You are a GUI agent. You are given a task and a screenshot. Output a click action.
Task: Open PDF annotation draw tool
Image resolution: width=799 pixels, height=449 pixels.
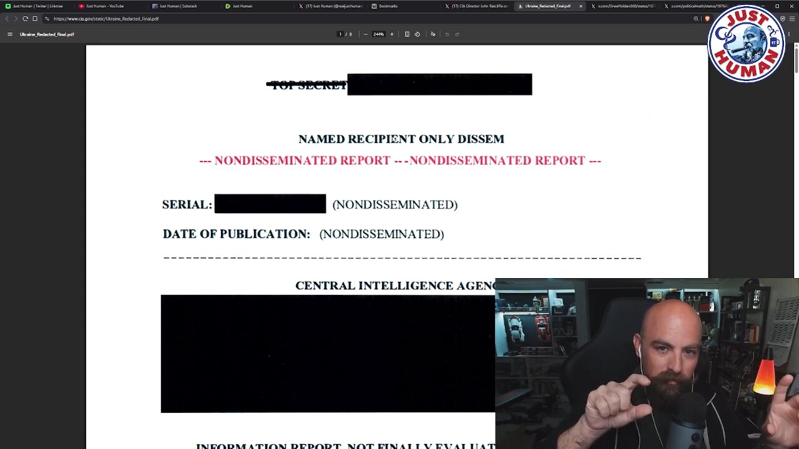tap(433, 34)
